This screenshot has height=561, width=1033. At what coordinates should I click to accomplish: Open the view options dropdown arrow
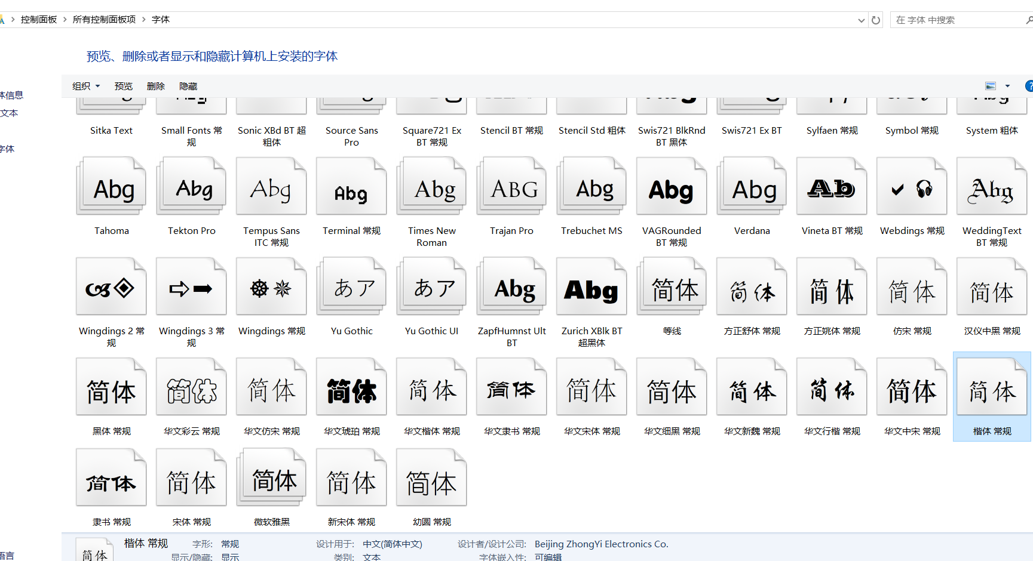point(1007,86)
